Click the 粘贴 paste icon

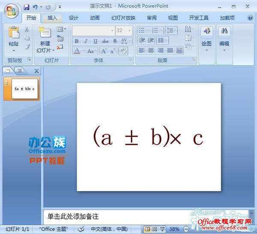[14, 32]
